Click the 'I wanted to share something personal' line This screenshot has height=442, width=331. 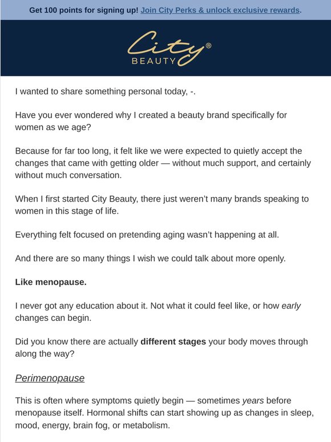pyautogui.click(x=106, y=91)
